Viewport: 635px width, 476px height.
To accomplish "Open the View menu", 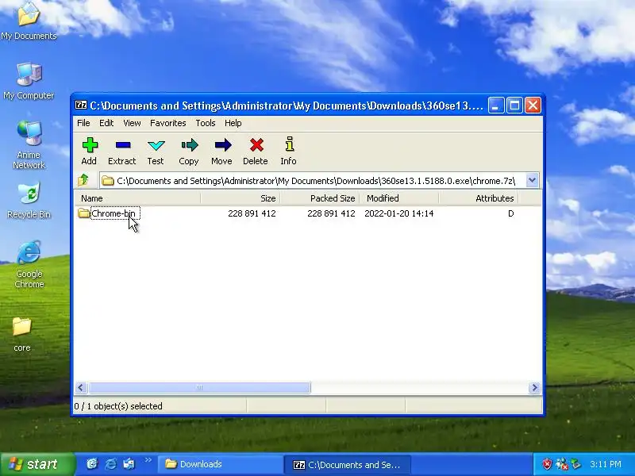I will click(132, 123).
